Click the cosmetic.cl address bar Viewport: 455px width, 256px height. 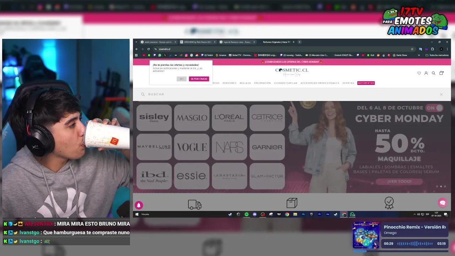pos(284,49)
